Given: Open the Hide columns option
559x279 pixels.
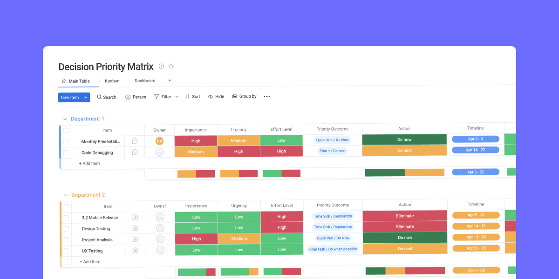Looking at the screenshot, I should tap(216, 97).
